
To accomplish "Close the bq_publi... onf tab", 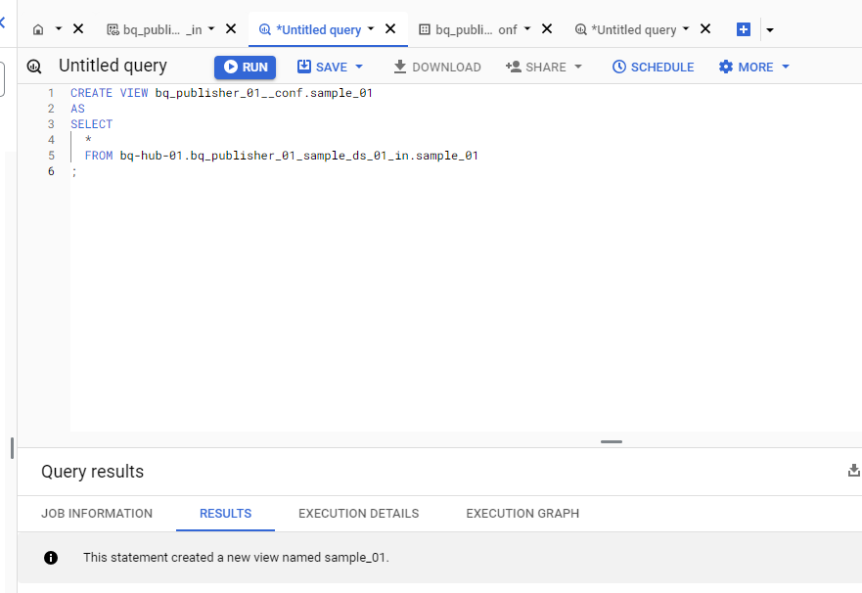I will tap(546, 28).
